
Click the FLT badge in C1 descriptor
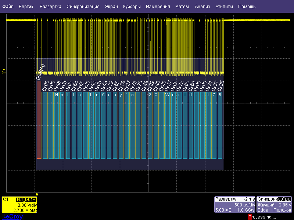point(20,199)
